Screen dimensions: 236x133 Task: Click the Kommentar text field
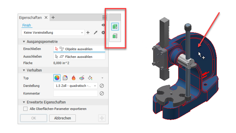pyautogui.click(x=76, y=93)
